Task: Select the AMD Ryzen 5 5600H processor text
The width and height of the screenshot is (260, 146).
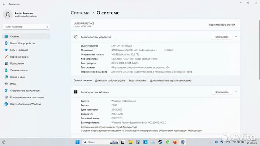Action: 134,50
